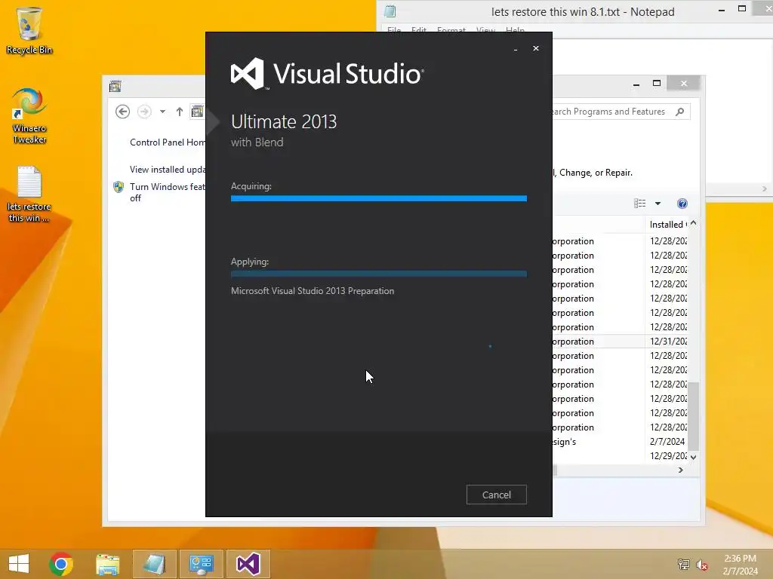Click the Applying progress bar

click(x=379, y=274)
